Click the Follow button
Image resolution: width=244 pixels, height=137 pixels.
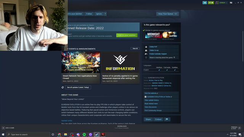[89, 14]
